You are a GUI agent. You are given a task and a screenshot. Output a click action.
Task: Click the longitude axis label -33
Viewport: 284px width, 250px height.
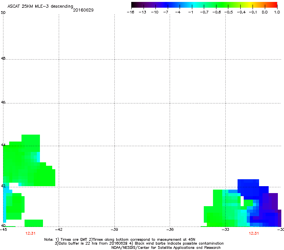coord(226,230)
